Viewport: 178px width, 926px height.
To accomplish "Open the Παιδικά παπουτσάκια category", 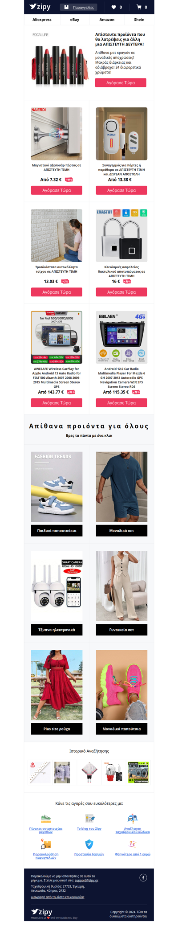I will click(57, 531).
